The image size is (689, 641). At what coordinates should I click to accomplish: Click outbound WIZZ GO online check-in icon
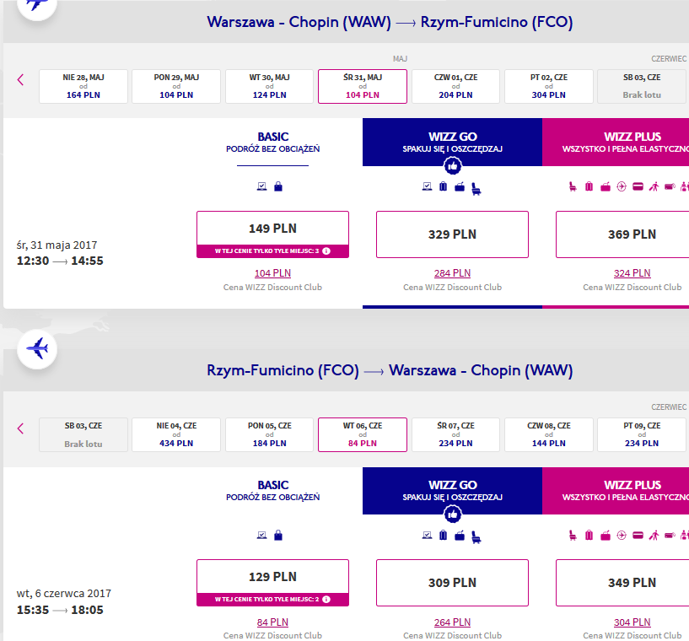(x=427, y=186)
